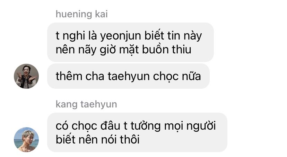Click "taehyun" inside kai's second bubble
Viewport: 287px width, 157px height.
(x=129, y=77)
